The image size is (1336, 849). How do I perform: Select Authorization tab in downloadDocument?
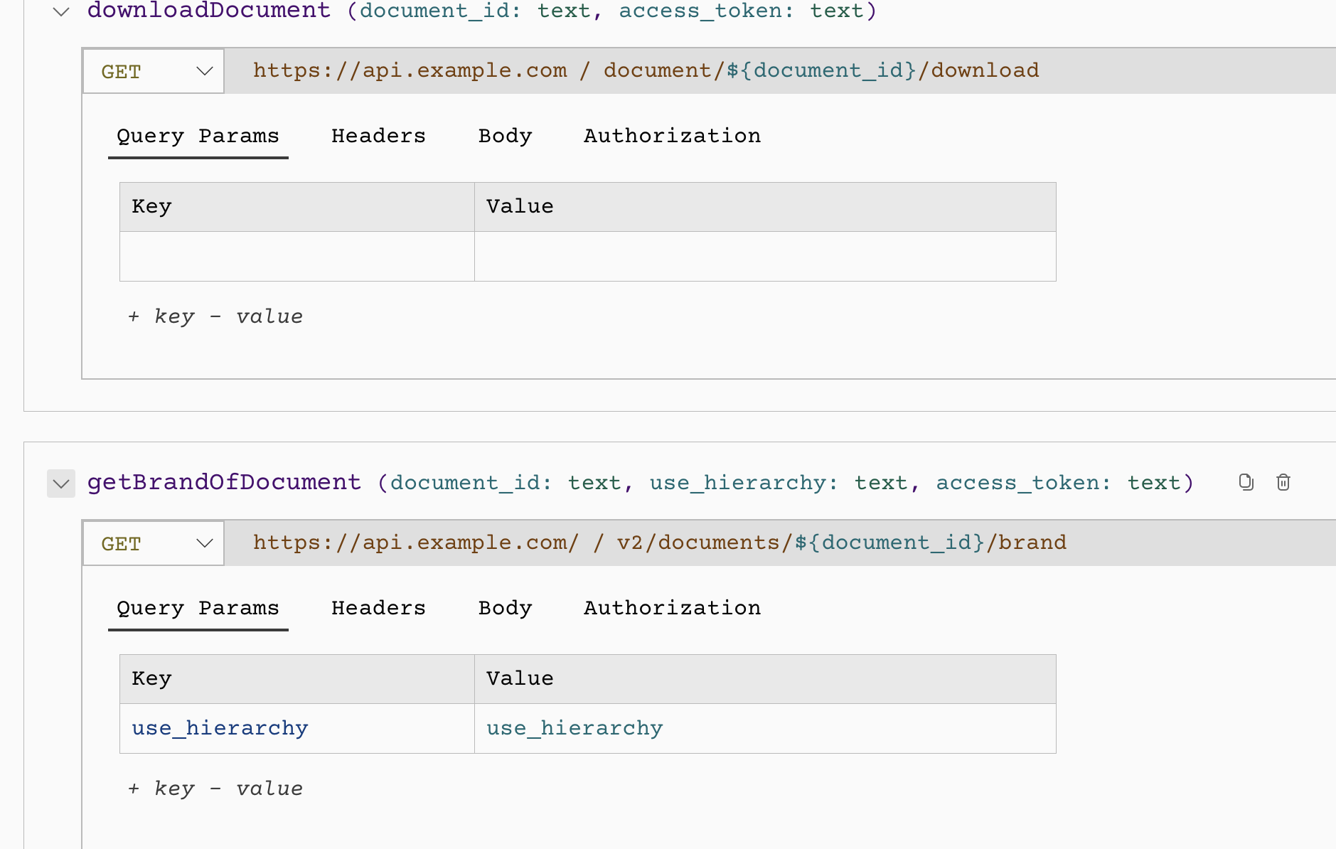[672, 136]
